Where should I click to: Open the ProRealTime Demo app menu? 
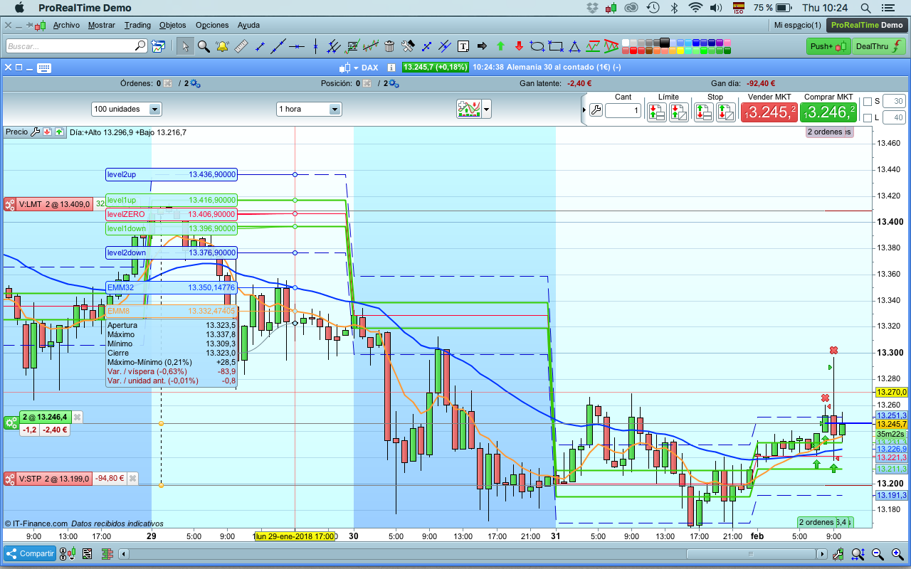coord(85,8)
